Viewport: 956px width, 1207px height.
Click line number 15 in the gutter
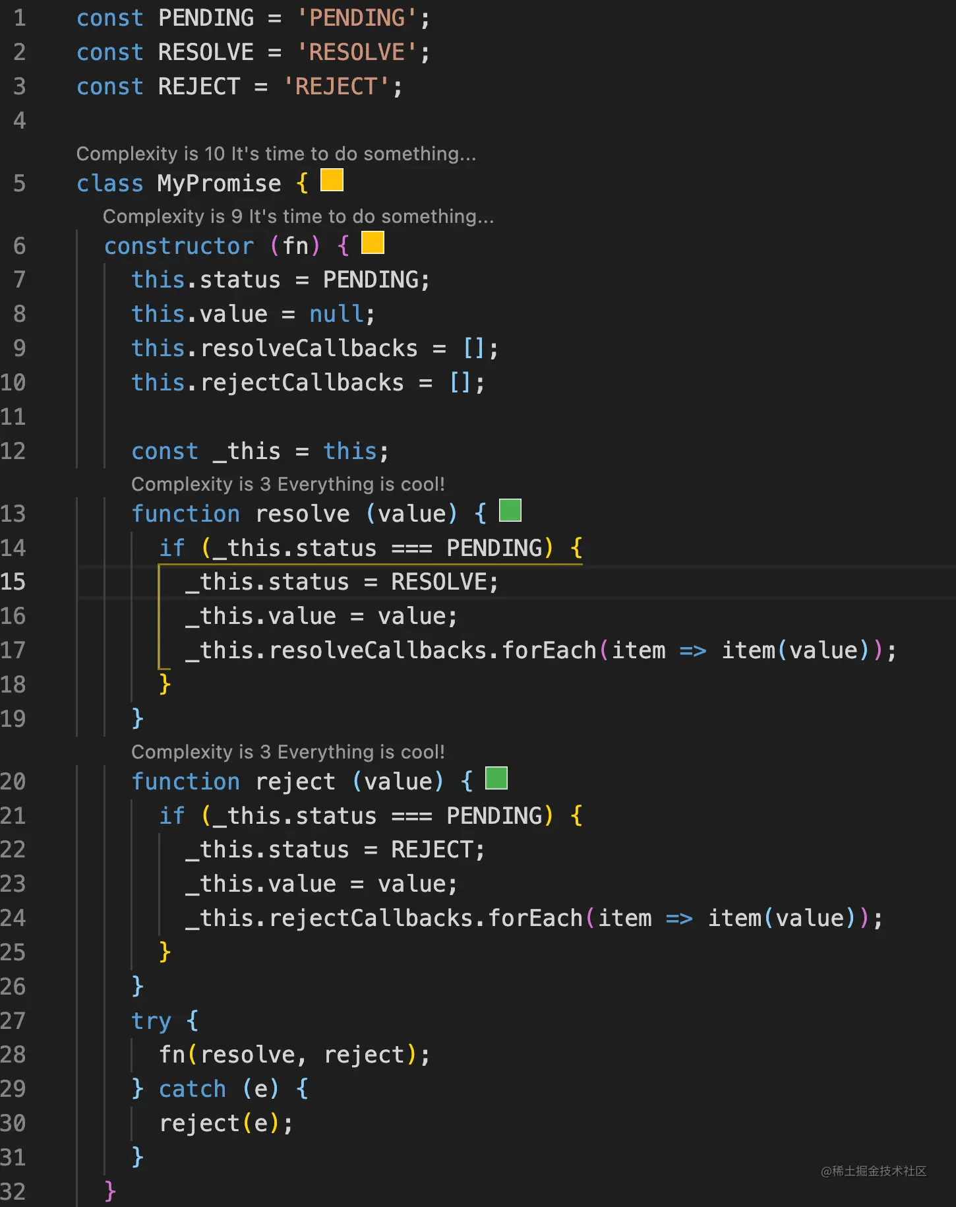click(13, 582)
